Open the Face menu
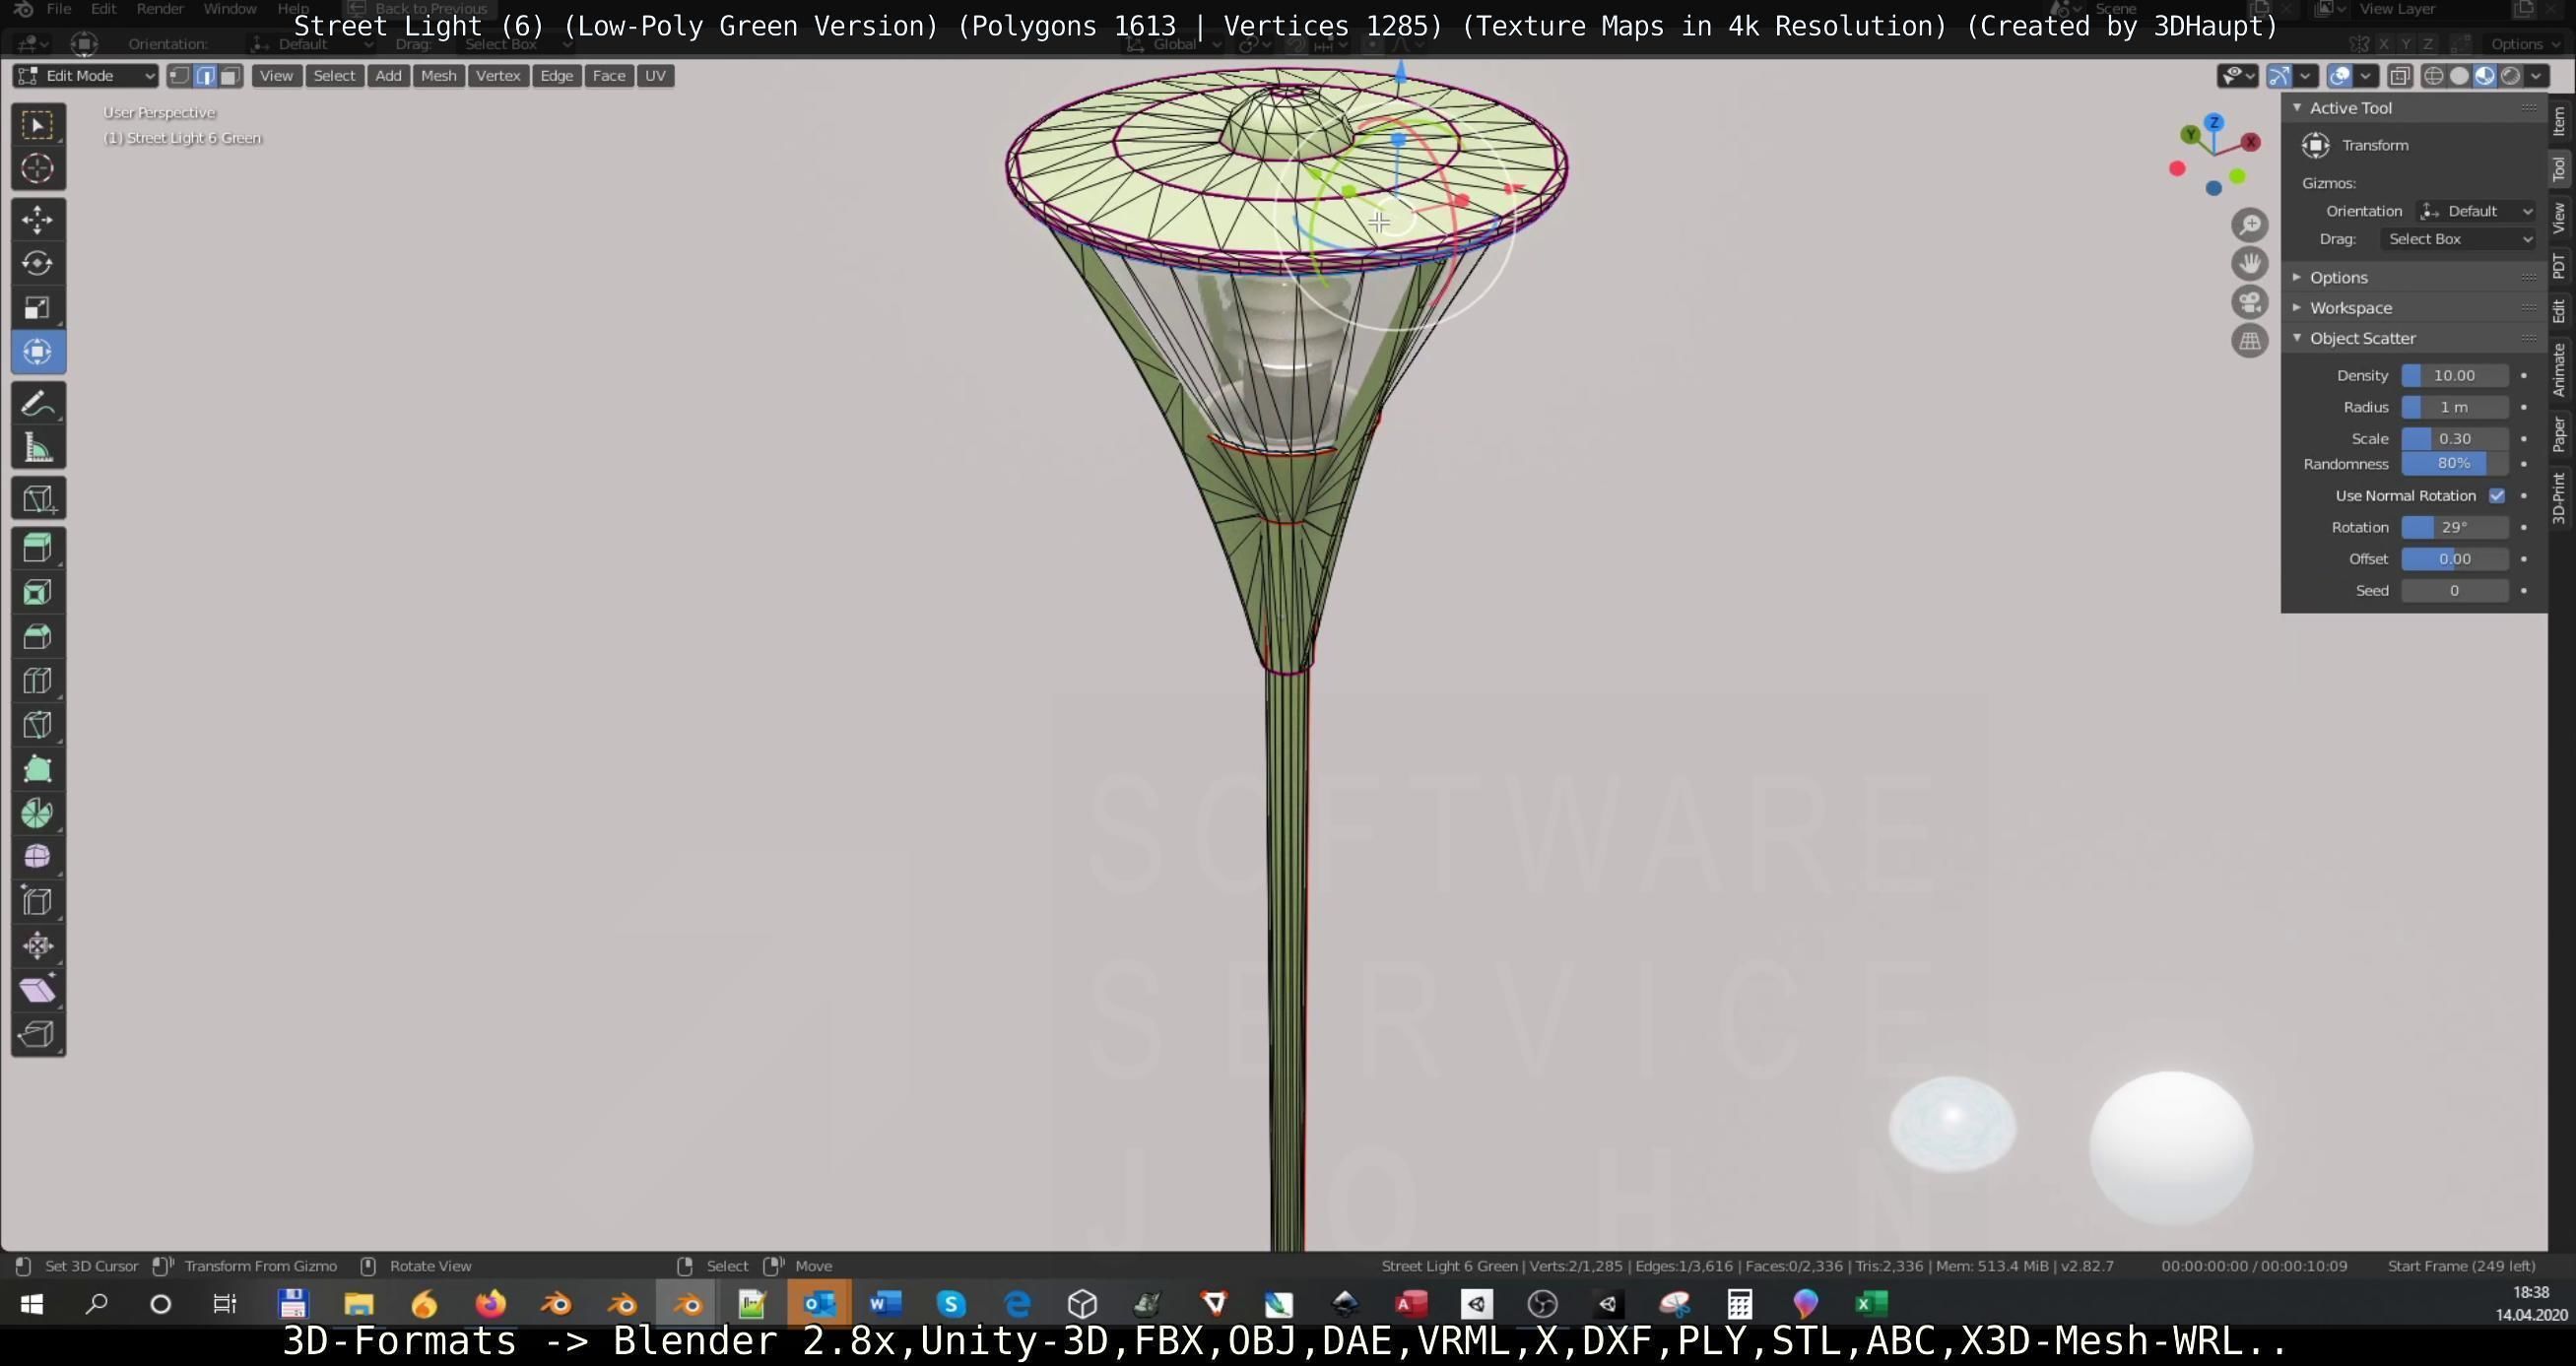This screenshot has height=1366, width=2576. click(609, 76)
